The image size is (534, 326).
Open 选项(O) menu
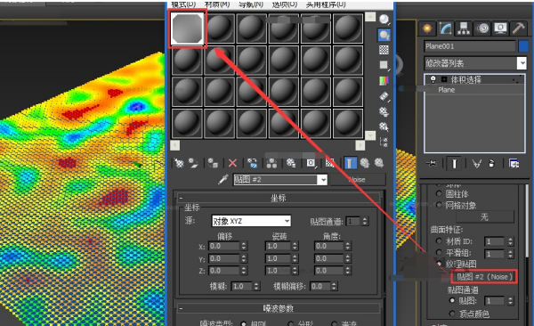285,4
